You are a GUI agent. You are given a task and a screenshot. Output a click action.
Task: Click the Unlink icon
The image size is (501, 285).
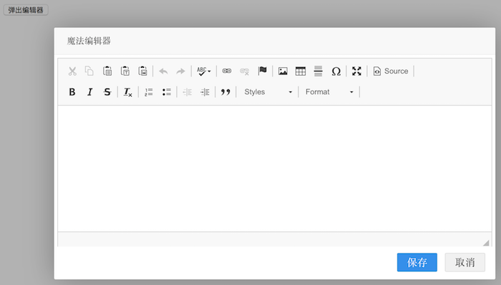[x=245, y=71]
